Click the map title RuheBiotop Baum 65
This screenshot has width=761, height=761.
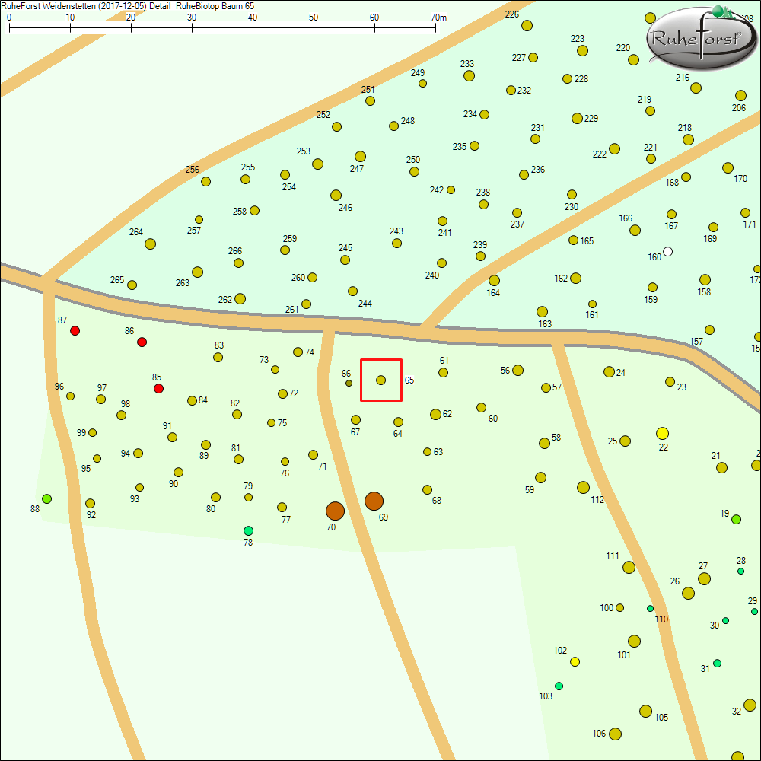pos(215,5)
